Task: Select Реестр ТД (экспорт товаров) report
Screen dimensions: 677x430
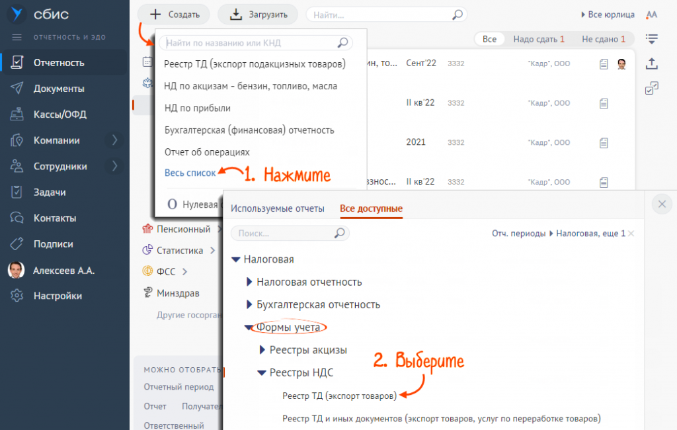Action: coord(339,396)
